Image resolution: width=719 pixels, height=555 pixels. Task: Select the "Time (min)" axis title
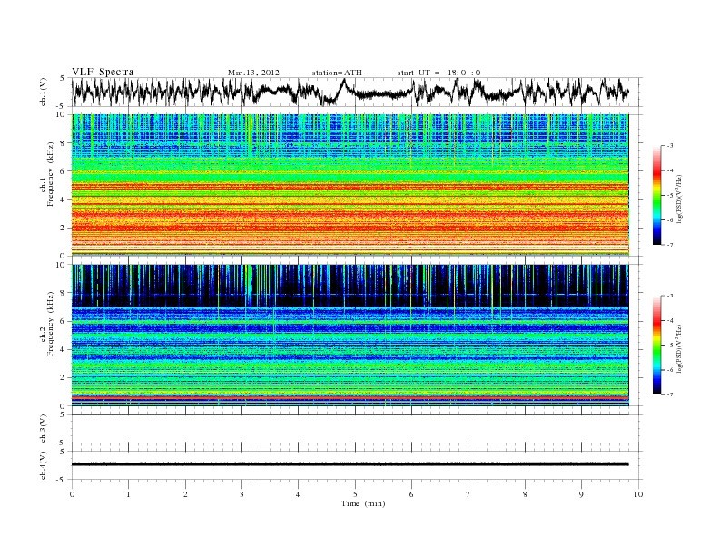pyautogui.click(x=363, y=503)
